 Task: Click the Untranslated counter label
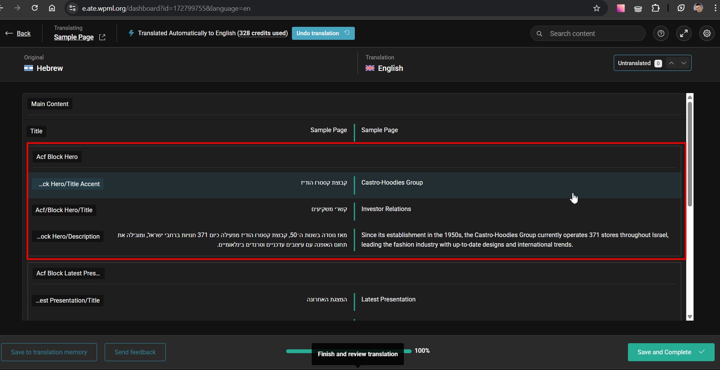pos(634,63)
